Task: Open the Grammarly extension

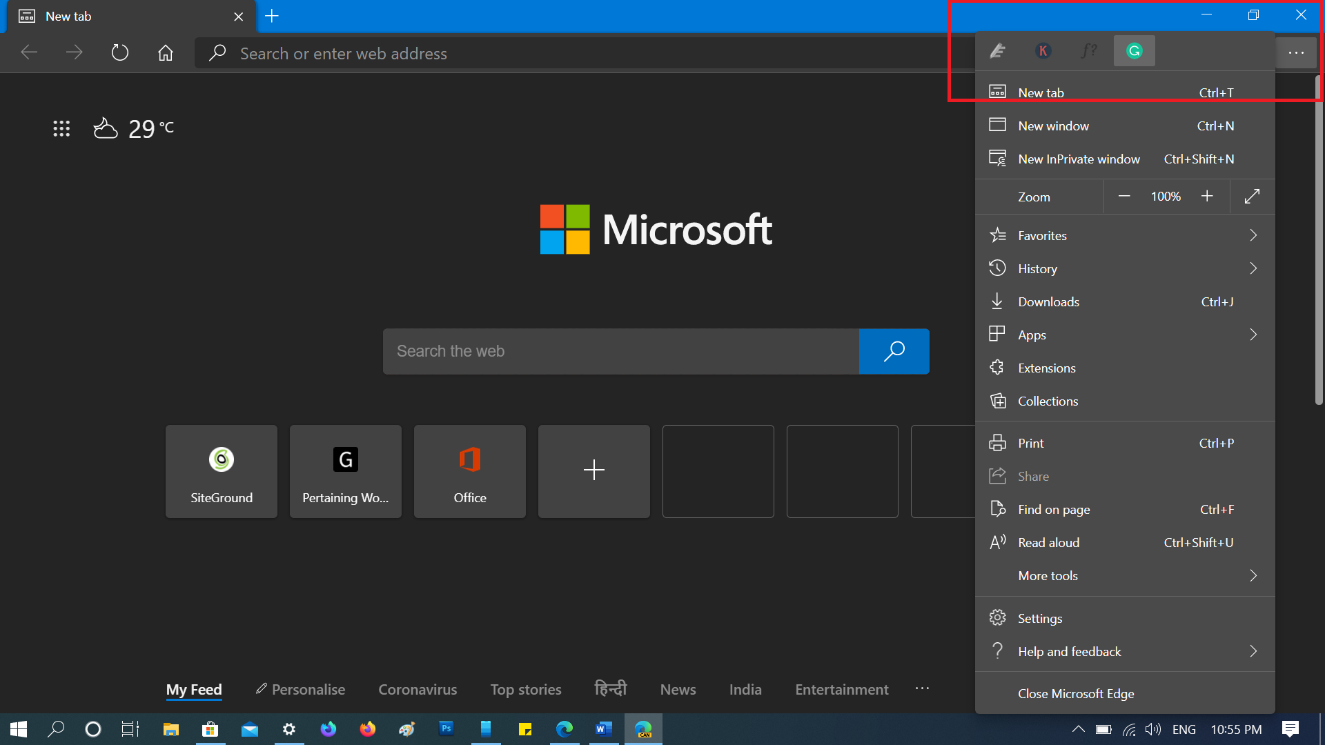Action: tap(1134, 50)
